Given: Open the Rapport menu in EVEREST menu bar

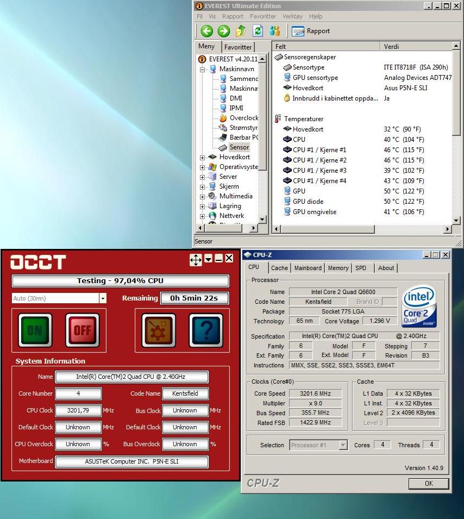Looking at the screenshot, I should tap(233, 16).
